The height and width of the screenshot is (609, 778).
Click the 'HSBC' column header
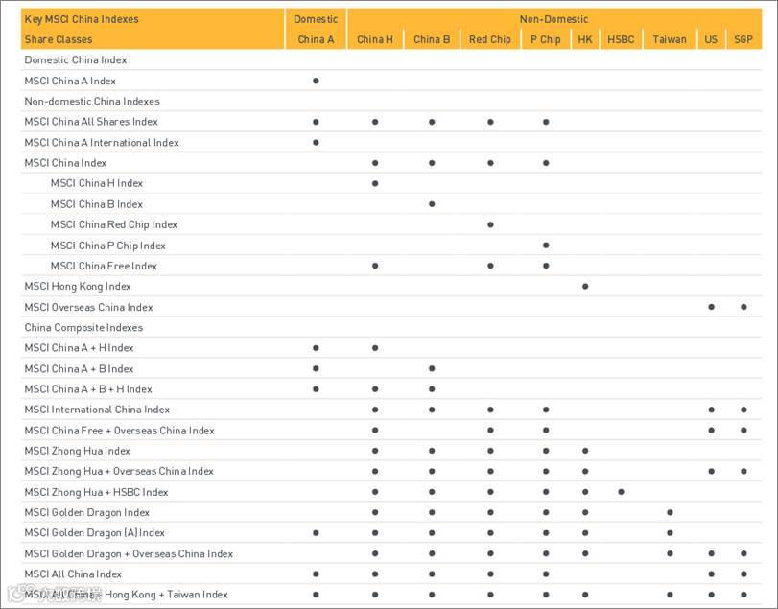tap(621, 39)
